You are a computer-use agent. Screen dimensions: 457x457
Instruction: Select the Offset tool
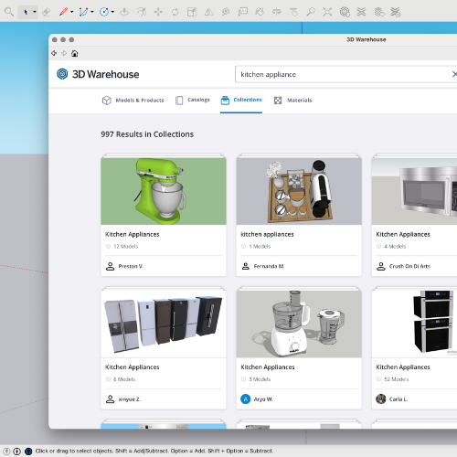coord(142,12)
